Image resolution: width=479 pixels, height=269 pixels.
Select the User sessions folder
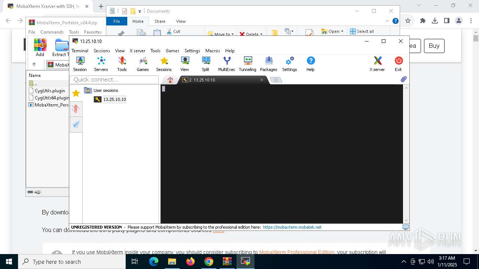coord(106,90)
